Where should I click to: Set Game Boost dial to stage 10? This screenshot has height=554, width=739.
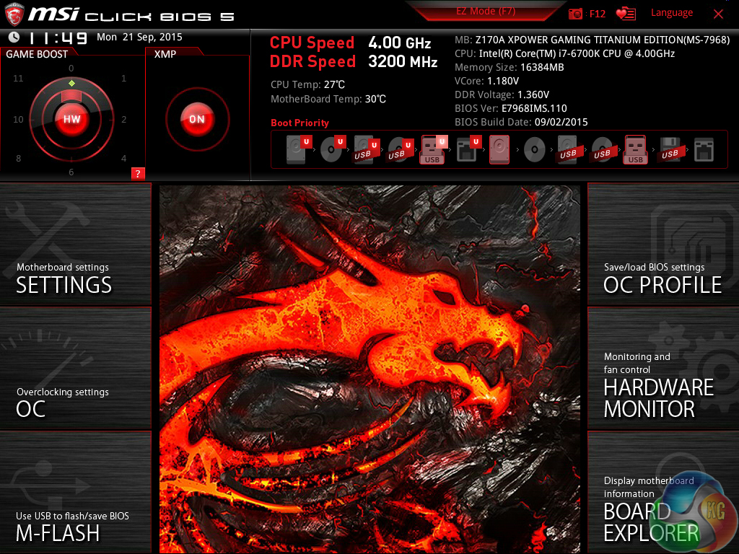pyautogui.click(x=18, y=119)
